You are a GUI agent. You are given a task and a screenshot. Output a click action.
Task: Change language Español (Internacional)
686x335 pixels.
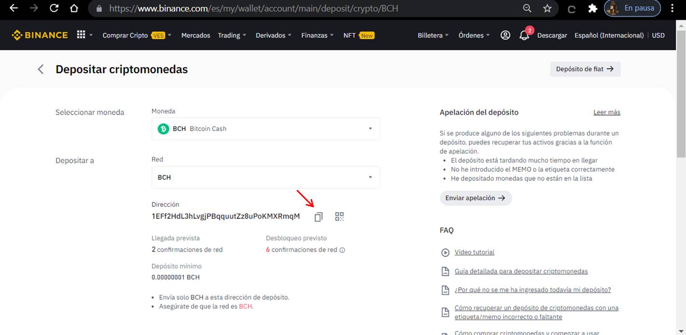coord(609,35)
